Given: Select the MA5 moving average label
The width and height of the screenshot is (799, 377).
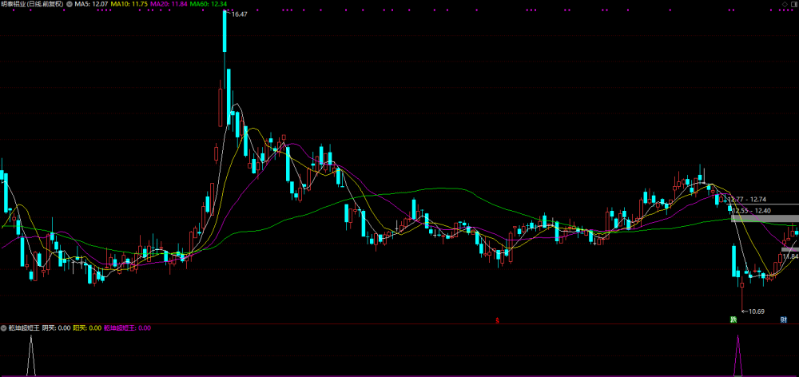Looking at the screenshot, I should coord(91,3).
